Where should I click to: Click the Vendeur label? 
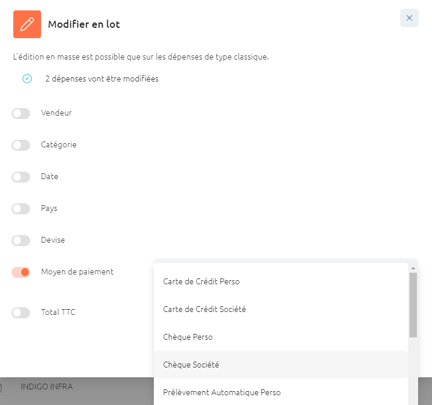[56, 113]
